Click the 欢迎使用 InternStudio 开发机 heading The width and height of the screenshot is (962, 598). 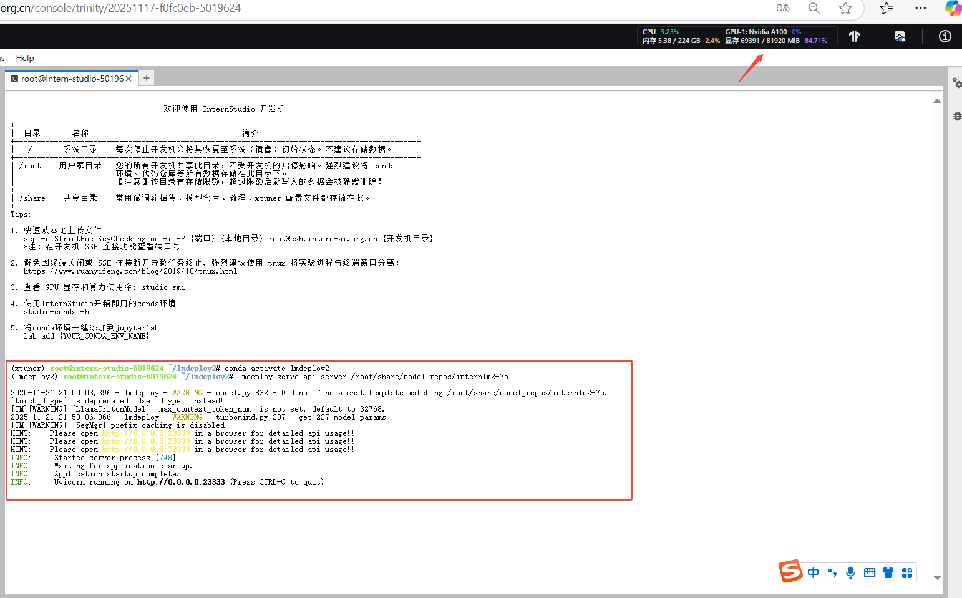[x=225, y=109]
